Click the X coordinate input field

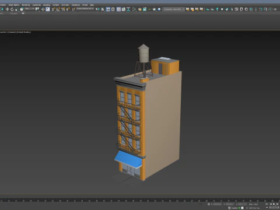(x=218, y=204)
